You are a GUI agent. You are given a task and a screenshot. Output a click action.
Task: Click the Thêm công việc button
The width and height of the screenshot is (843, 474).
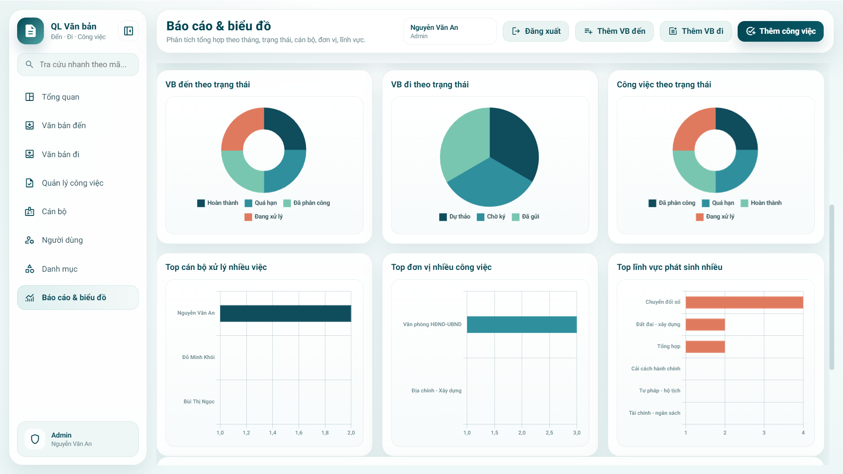[x=780, y=31]
